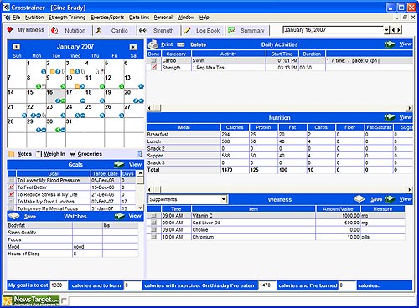Viewport: 419px width, 308px height.
Task: Click Nutrition table right scroll arrow
Action: pos(410,190)
